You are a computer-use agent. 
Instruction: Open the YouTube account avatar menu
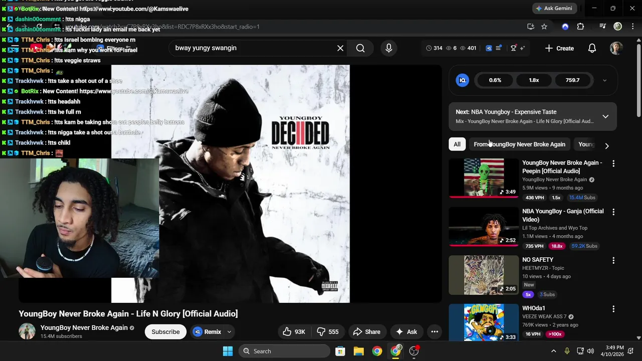616,48
